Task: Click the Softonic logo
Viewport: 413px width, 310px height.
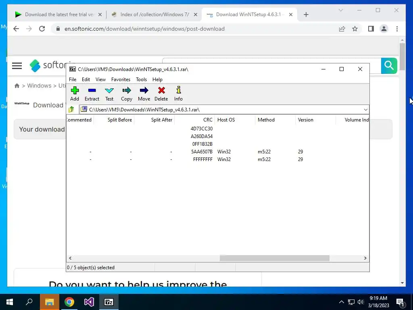Action: pos(48,65)
